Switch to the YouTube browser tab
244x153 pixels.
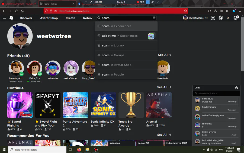click(19, 4)
